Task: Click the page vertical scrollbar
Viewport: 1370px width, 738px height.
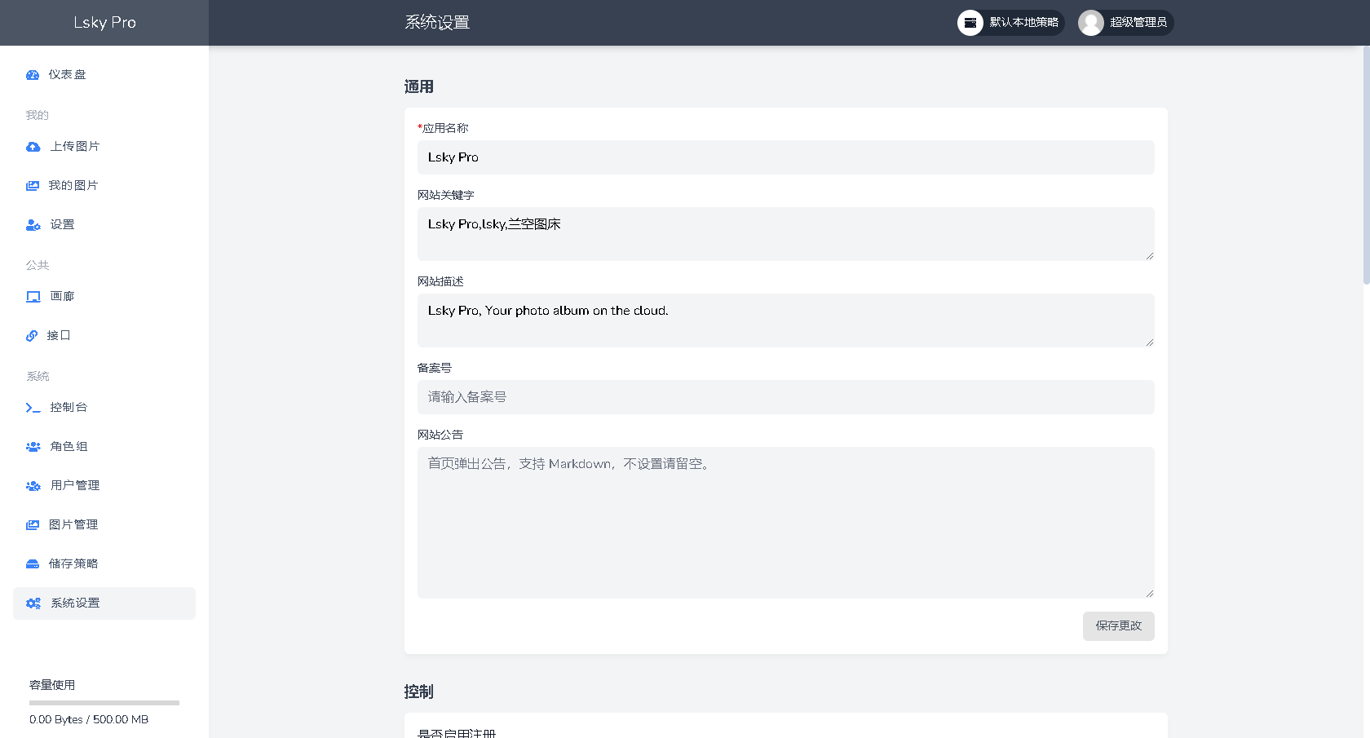Action: (1366, 165)
